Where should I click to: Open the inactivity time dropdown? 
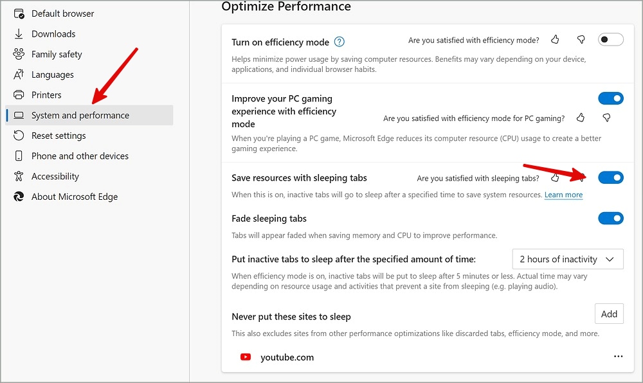tap(567, 259)
